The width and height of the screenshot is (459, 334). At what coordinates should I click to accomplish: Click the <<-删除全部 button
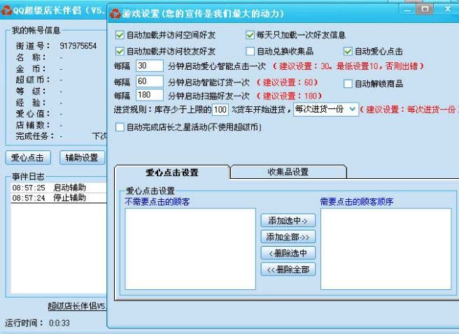288,270
